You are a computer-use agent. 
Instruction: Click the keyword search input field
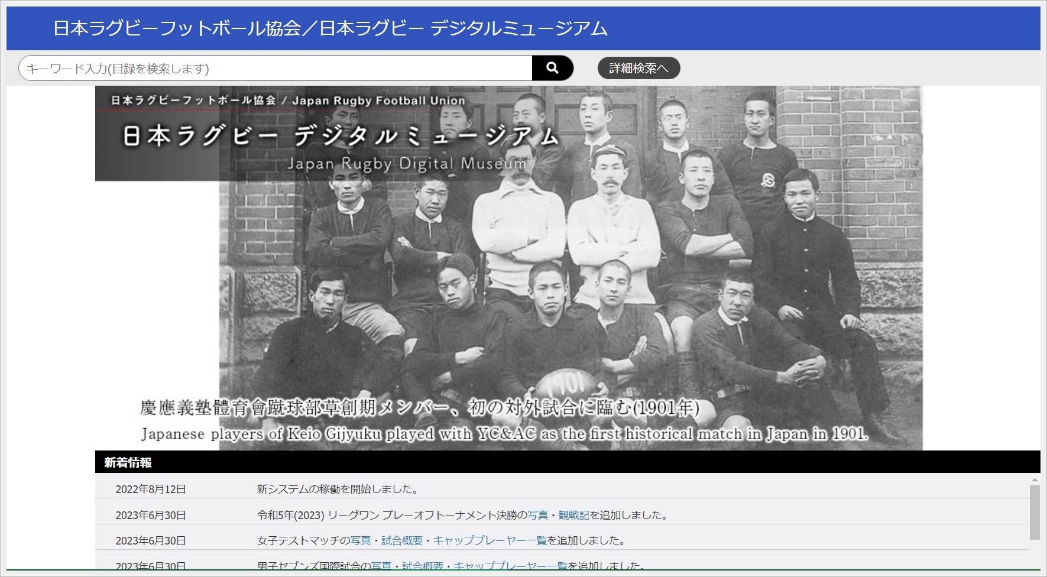[x=275, y=69]
